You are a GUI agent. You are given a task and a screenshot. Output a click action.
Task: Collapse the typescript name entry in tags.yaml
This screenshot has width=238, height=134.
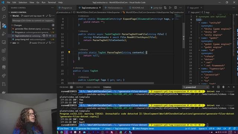click(199, 68)
